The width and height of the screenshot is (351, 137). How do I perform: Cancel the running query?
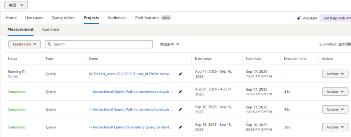tap(13, 76)
